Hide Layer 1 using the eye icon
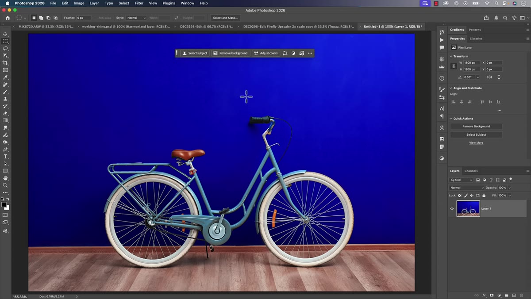The height and width of the screenshot is (299, 531). [x=452, y=209]
